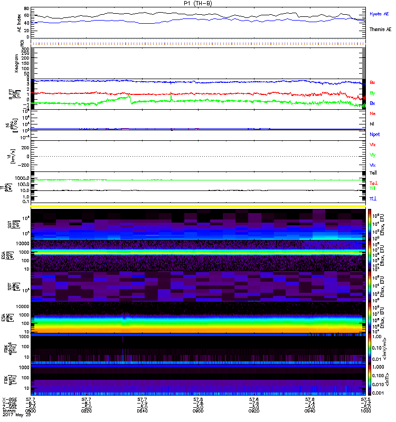Click the red Ne density label
The width and height of the screenshot is (396, 422).
pos(373,113)
